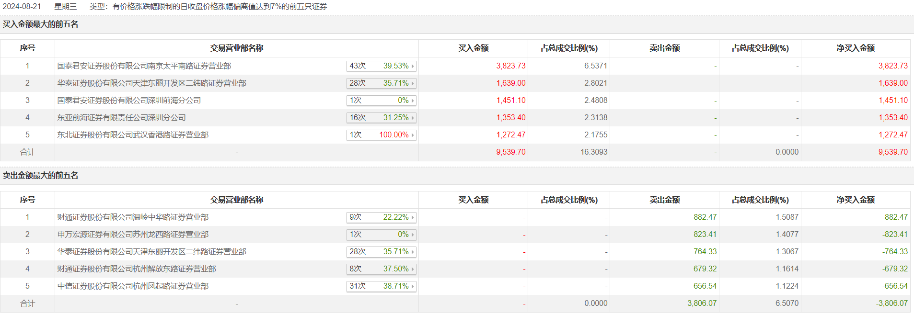Screen dimensions: 914x314
Task: Click the 6.5371 percentage cell
Action: click(x=595, y=66)
